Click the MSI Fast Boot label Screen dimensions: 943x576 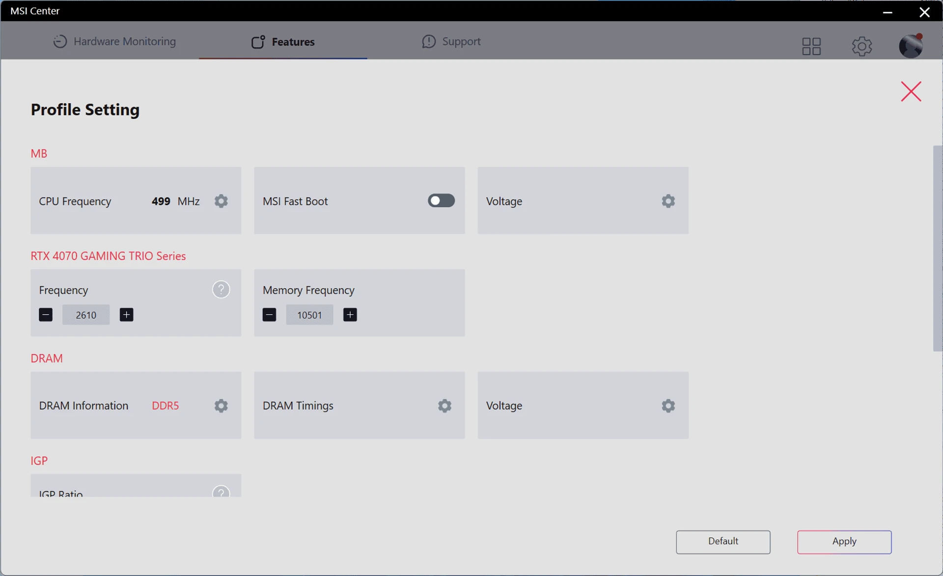295,201
